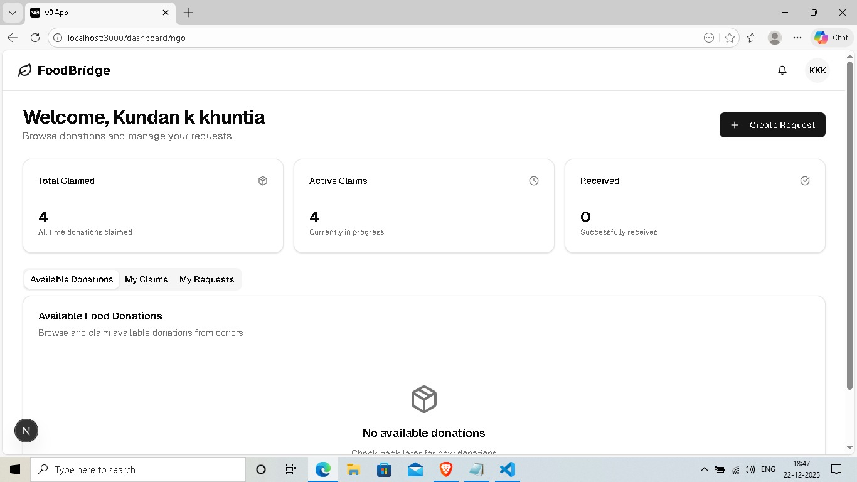Open Copilot Chat in browser toolbar
The image size is (857, 482).
[x=832, y=38]
